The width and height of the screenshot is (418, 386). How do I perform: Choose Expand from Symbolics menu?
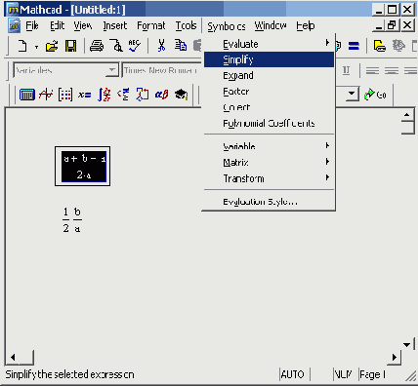click(x=269, y=75)
